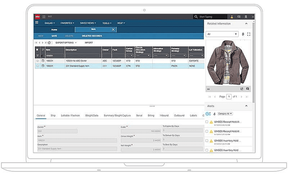
Task: Expand the double-chevron panel toggle
Action: [x=253, y=17]
